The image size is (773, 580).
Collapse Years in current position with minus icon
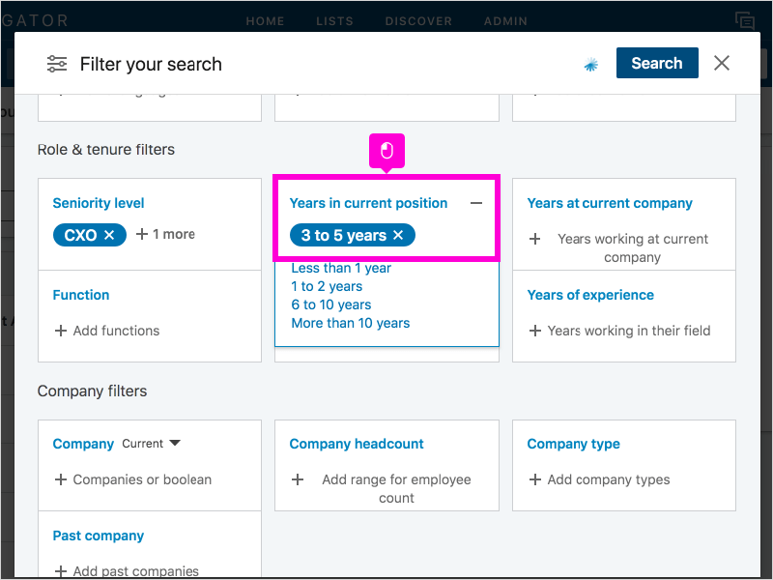pyautogui.click(x=476, y=203)
